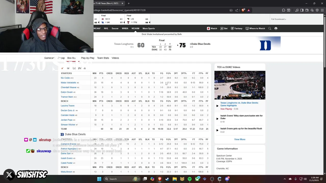The height and width of the screenshot is (183, 326).
Task: Click the Duke Blue Devils team name in score header
Action: [x=201, y=44]
